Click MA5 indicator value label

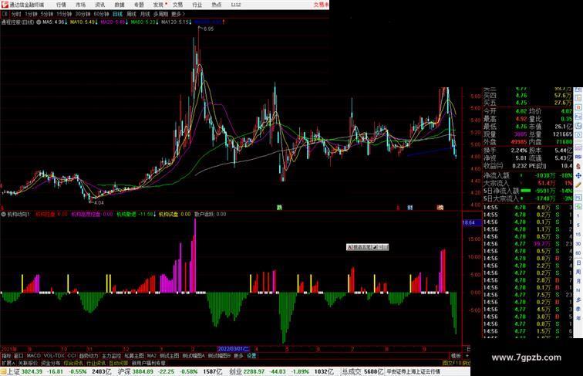(54, 22)
